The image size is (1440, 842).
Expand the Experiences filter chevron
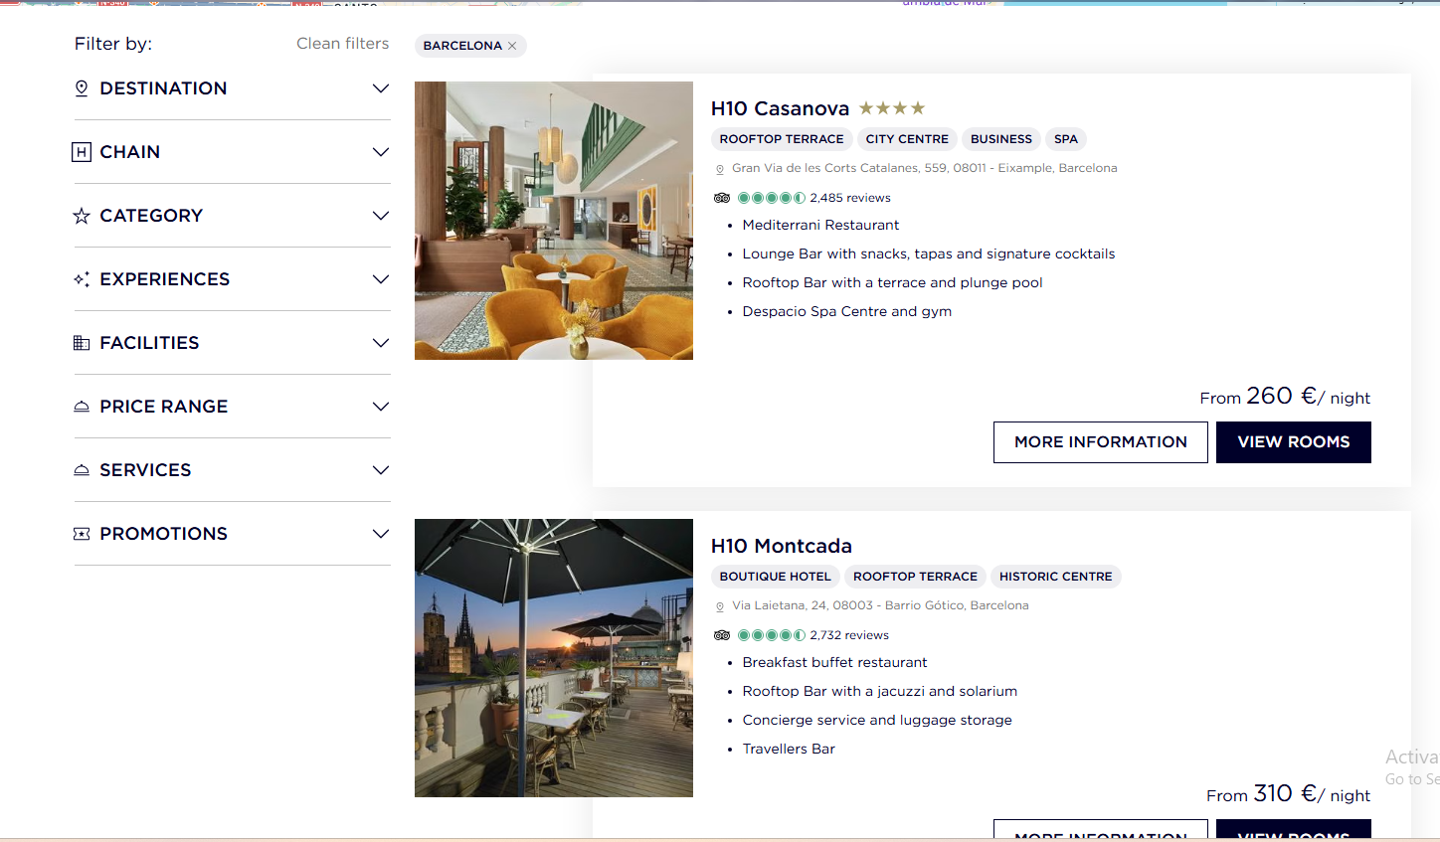pos(380,279)
